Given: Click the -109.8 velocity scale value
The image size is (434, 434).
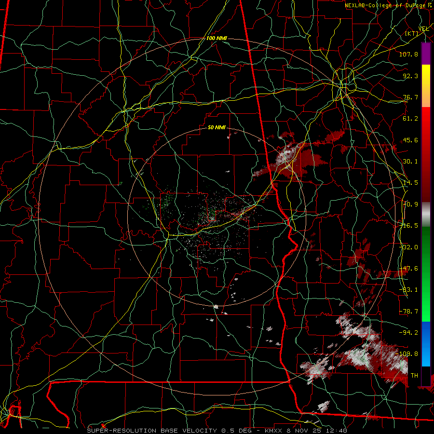Looking at the screenshot, I should (x=407, y=354).
